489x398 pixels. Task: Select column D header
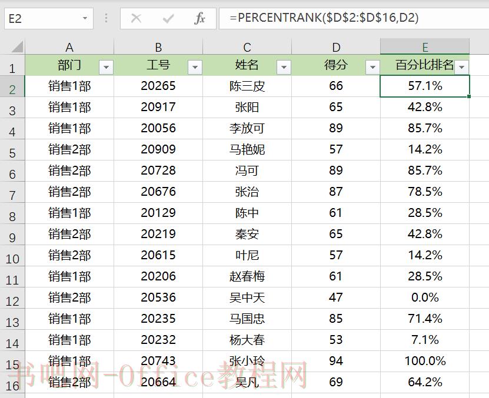(336, 47)
